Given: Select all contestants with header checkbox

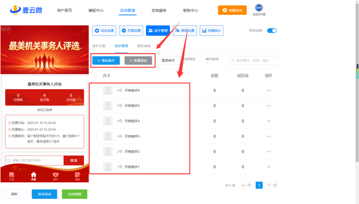Looking at the screenshot, I should point(96,75).
